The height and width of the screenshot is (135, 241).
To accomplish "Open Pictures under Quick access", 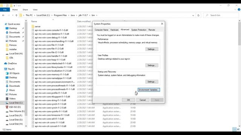I will [x=13, y=41].
